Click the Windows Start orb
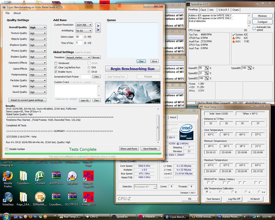 (6, 217)
